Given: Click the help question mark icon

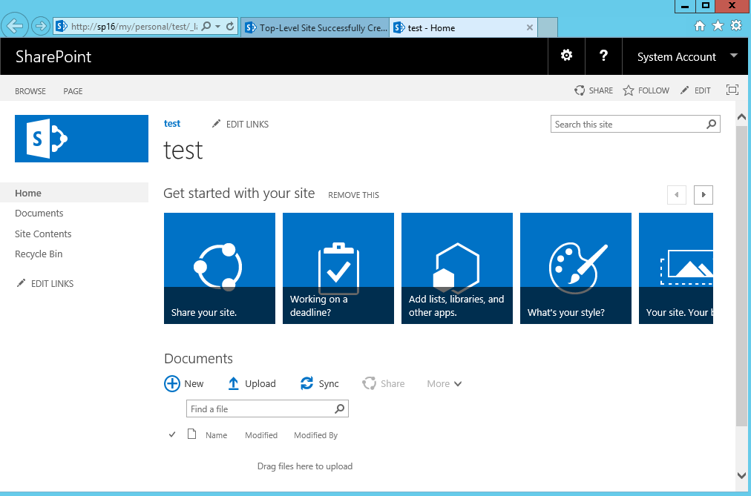Looking at the screenshot, I should point(603,56).
